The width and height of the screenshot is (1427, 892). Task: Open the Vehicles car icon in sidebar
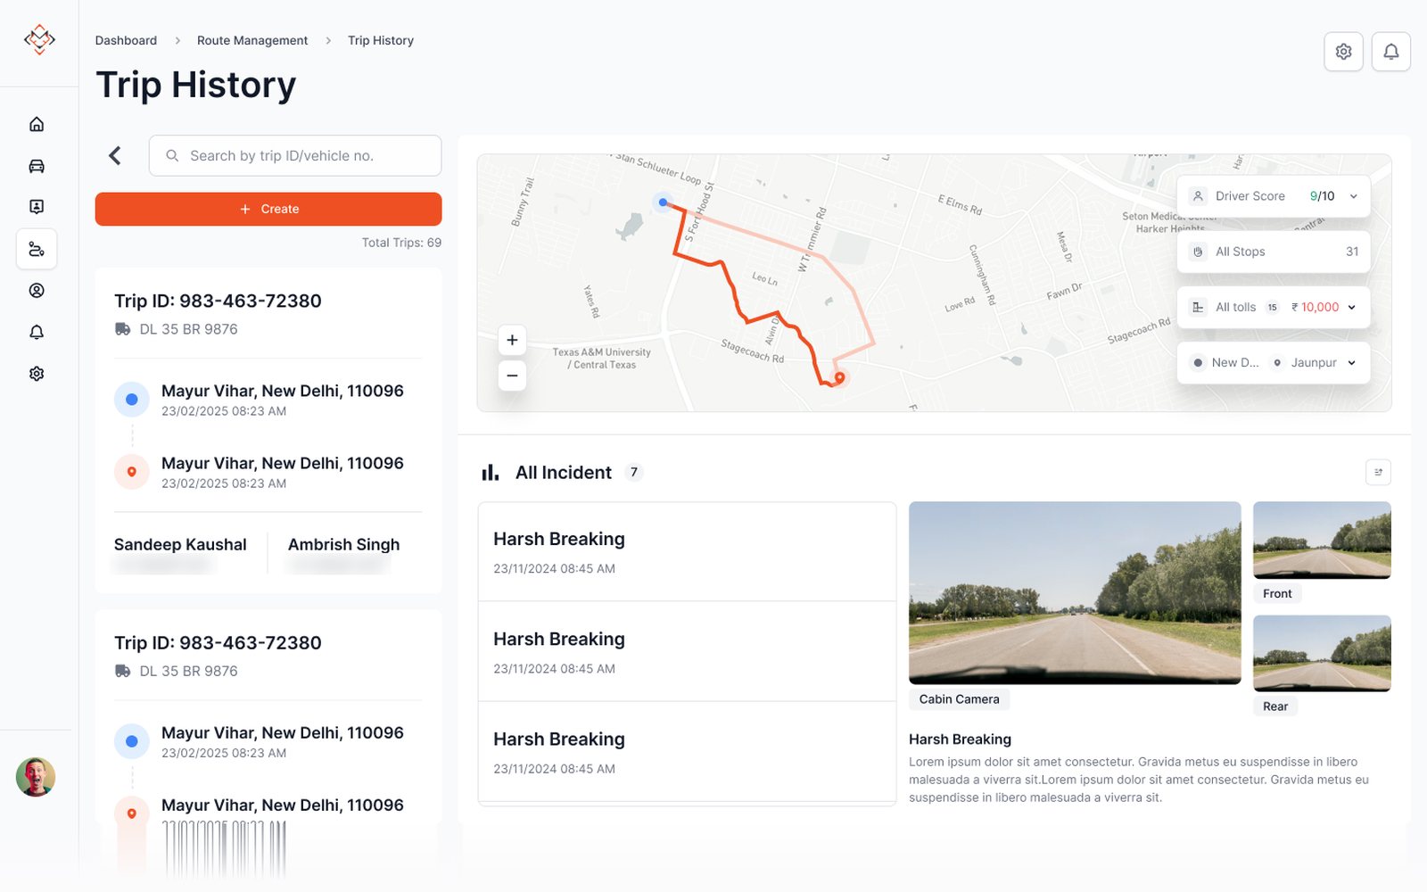[x=37, y=166]
